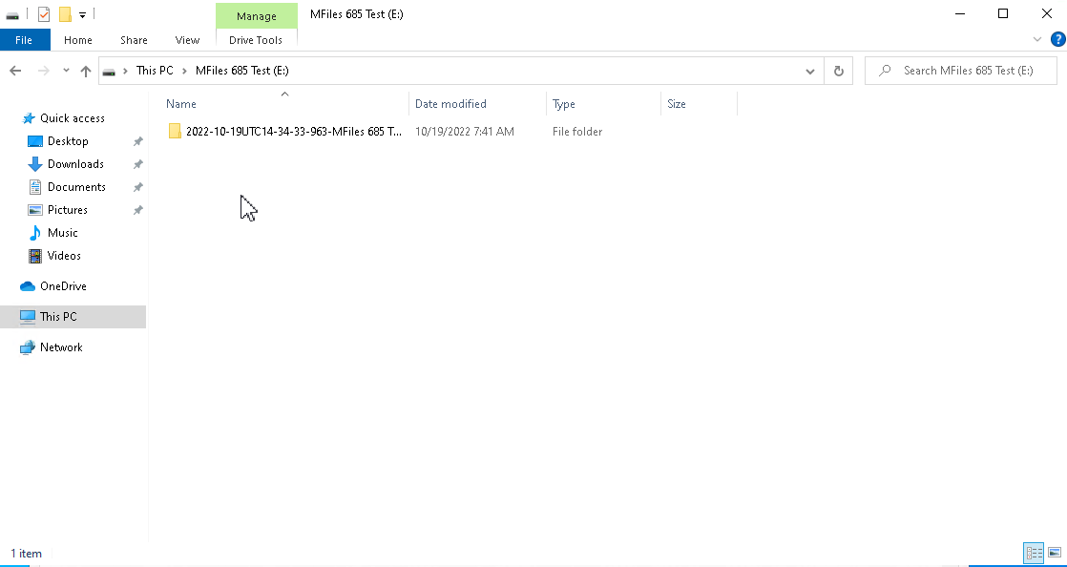Click This PC in the address breadcrumb
Screen dimensions: 1067x567
pos(155,71)
